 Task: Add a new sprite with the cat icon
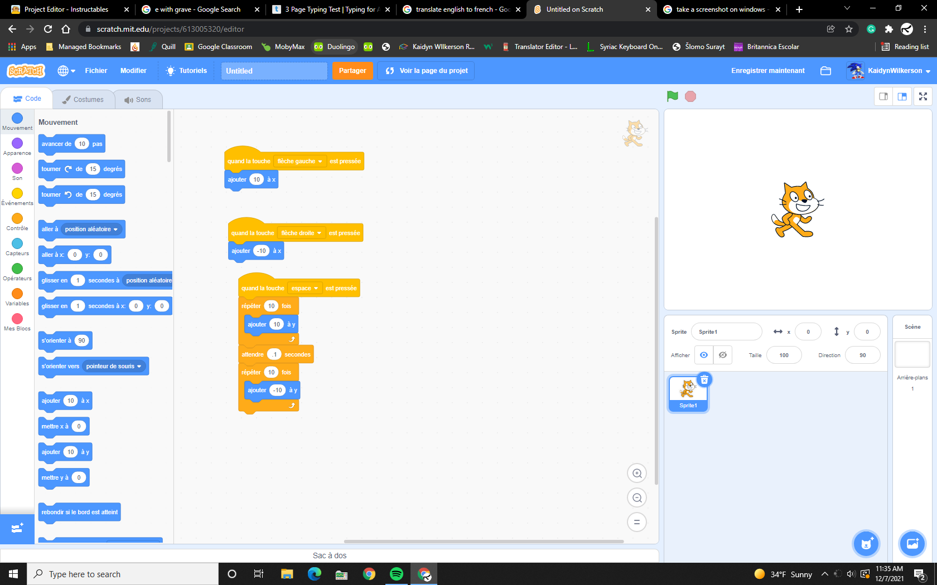coord(866,543)
